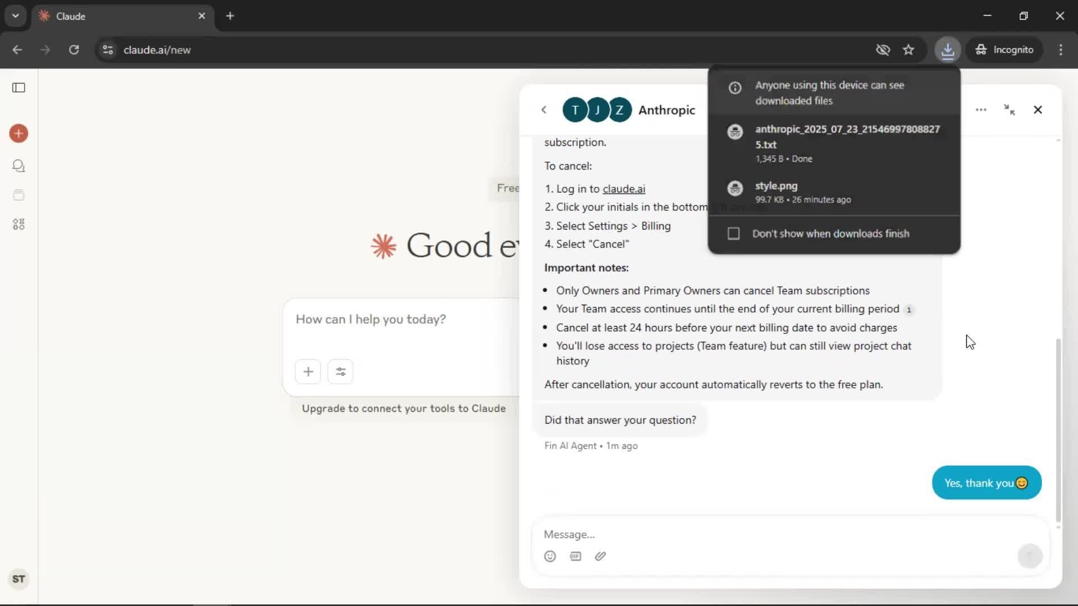Follow the claude.ai link in instructions
The image size is (1078, 606).
pyautogui.click(x=624, y=189)
